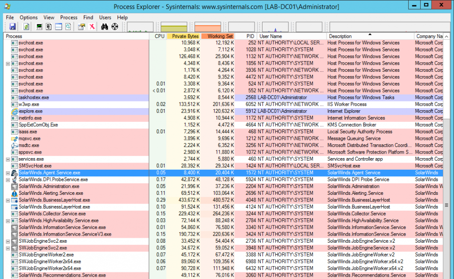Image resolution: width=454 pixels, height=279 pixels.
Task: Sort by the Private Bytes column header
Action: pyautogui.click(x=184, y=36)
